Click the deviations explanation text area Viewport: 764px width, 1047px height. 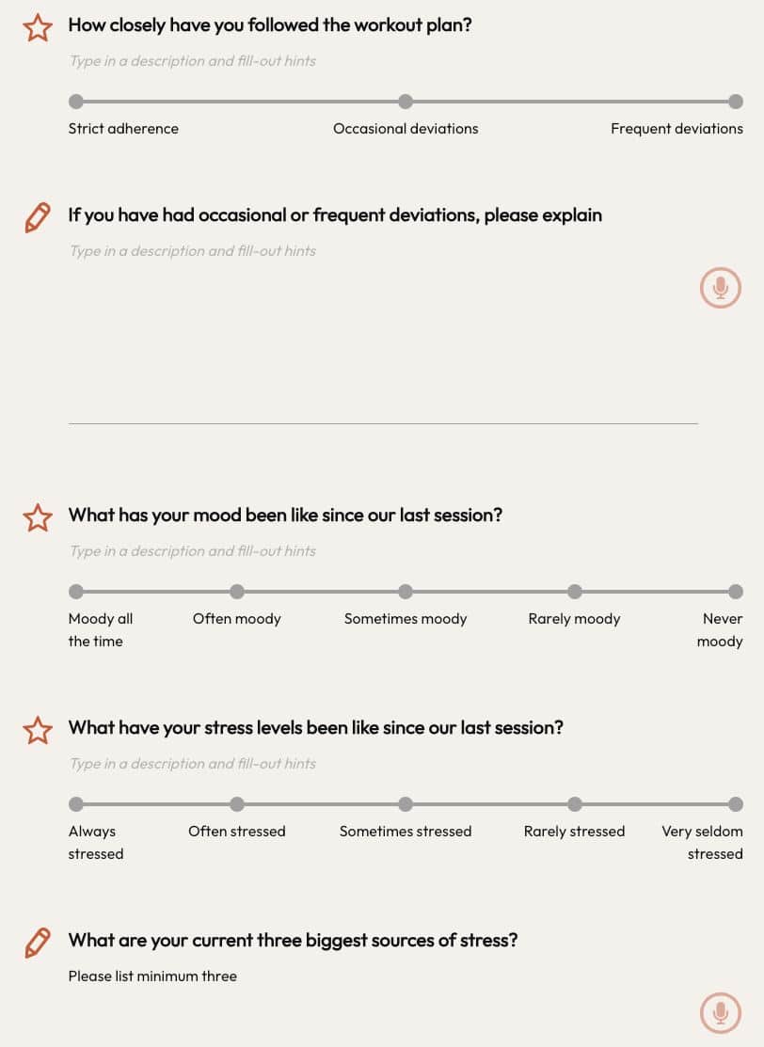point(376,348)
